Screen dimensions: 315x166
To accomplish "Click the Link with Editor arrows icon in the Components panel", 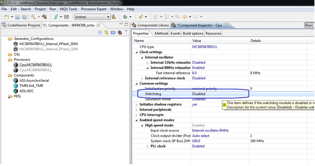I will point(107,32).
